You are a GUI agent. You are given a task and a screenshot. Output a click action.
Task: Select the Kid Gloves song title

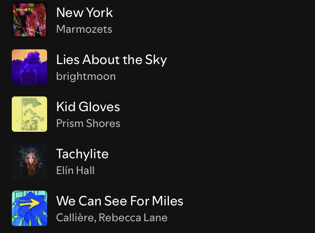(88, 107)
